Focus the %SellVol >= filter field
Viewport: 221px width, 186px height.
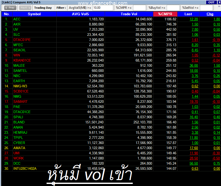click(x=206, y=8)
